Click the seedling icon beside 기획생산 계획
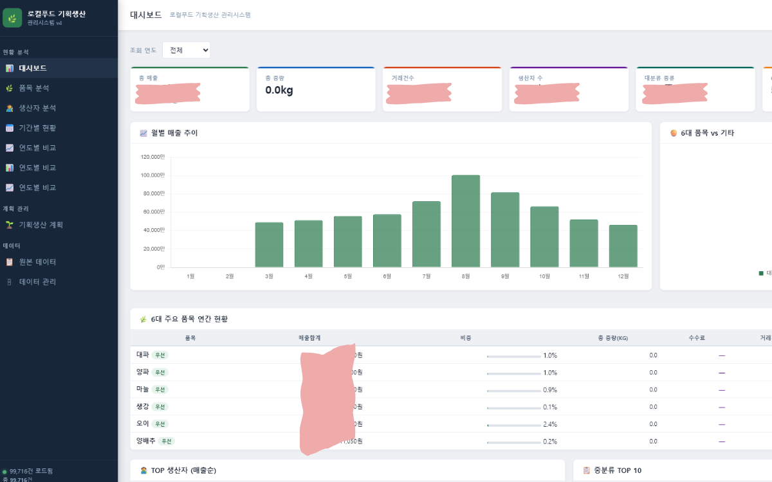772x482 pixels. tap(9, 225)
